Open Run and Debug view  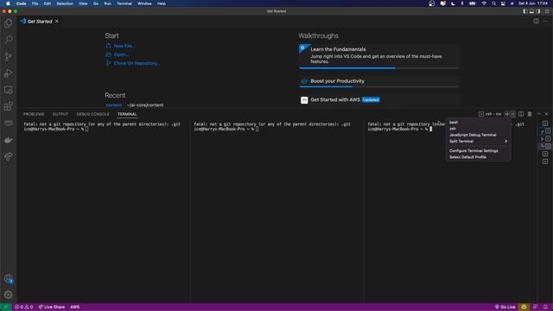tap(9, 73)
